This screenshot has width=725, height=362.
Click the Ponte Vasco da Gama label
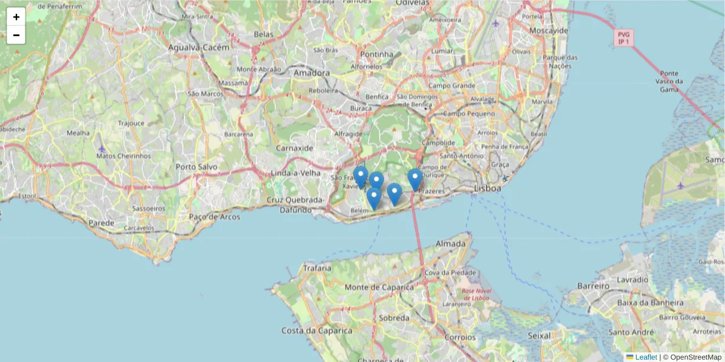click(x=671, y=81)
